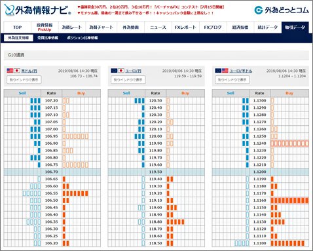Click the 1.1204 - 1.1204 quote text
The width and height of the screenshot is (313, 251).
pos(292,76)
